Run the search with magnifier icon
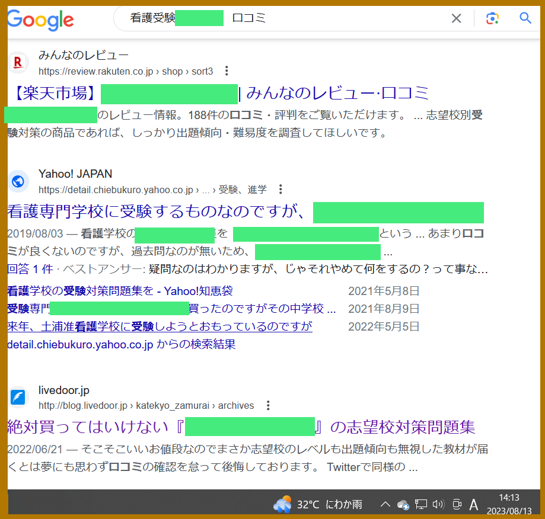This screenshot has width=545, height=519. 525,18
